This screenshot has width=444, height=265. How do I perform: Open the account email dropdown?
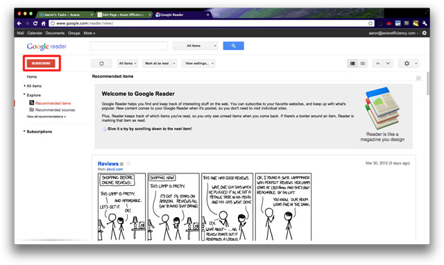pyautogui.click(x=393, y=33)
